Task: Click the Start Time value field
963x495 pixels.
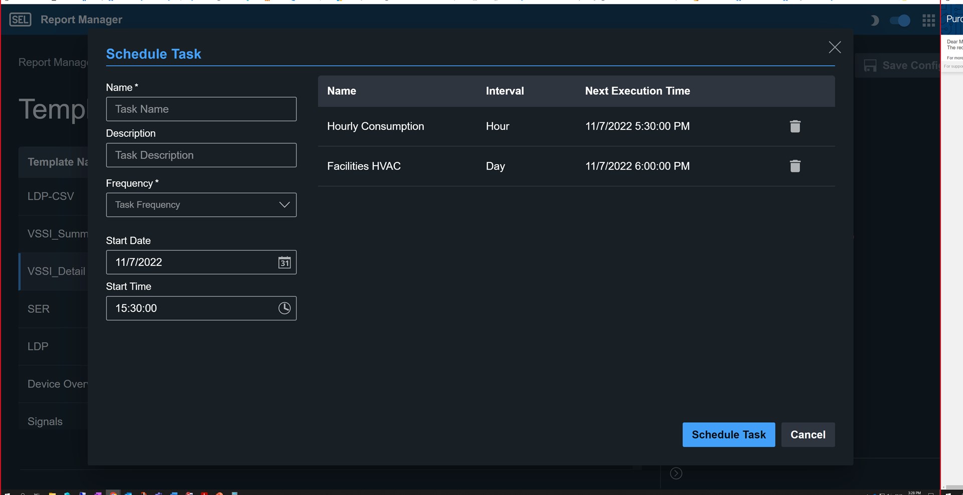Action: click(x=191, y=308)
